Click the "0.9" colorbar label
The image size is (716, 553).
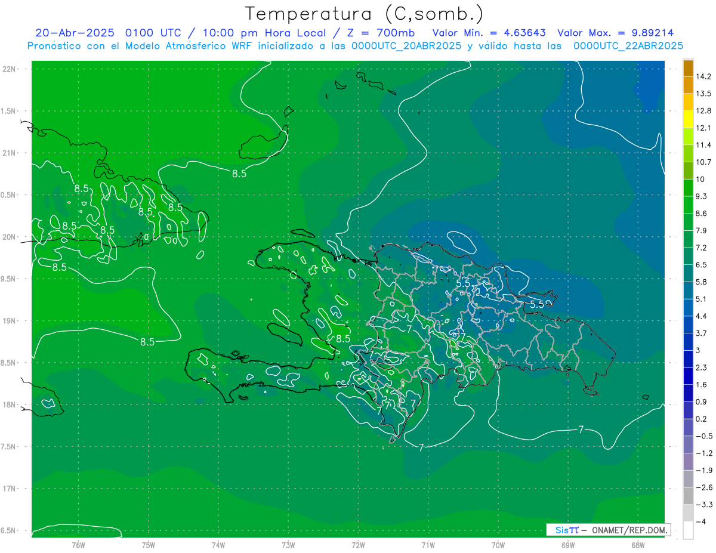coord(702,402)
